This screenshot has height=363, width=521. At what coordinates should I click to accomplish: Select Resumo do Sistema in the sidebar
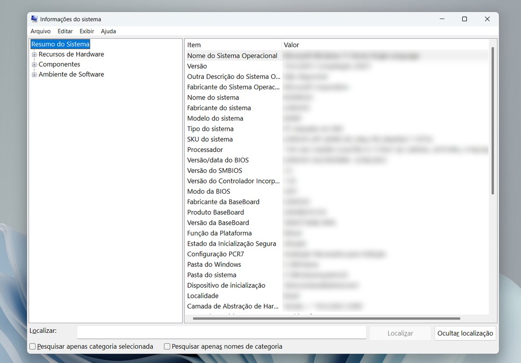pos(60,44)
